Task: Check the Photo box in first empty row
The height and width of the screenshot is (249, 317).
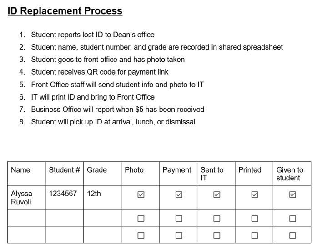Action: [141, 219]
